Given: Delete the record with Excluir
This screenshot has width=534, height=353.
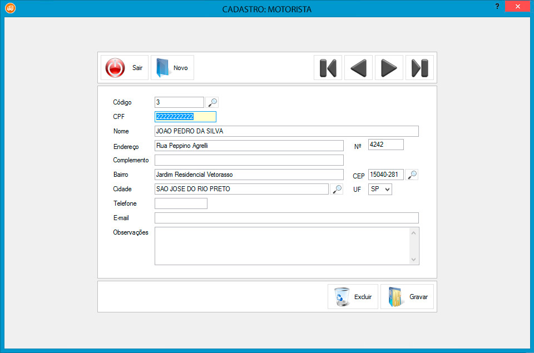Looking at the screenshot, I should pos(353,297).
